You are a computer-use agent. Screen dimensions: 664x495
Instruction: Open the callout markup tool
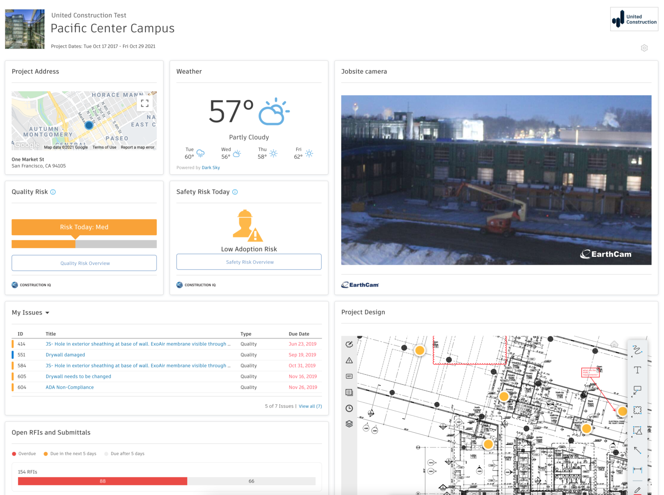click(x=638, y=390)
